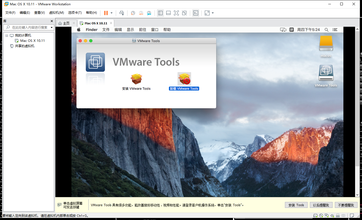Open the 编辑(E) menu

coord(25,13)
